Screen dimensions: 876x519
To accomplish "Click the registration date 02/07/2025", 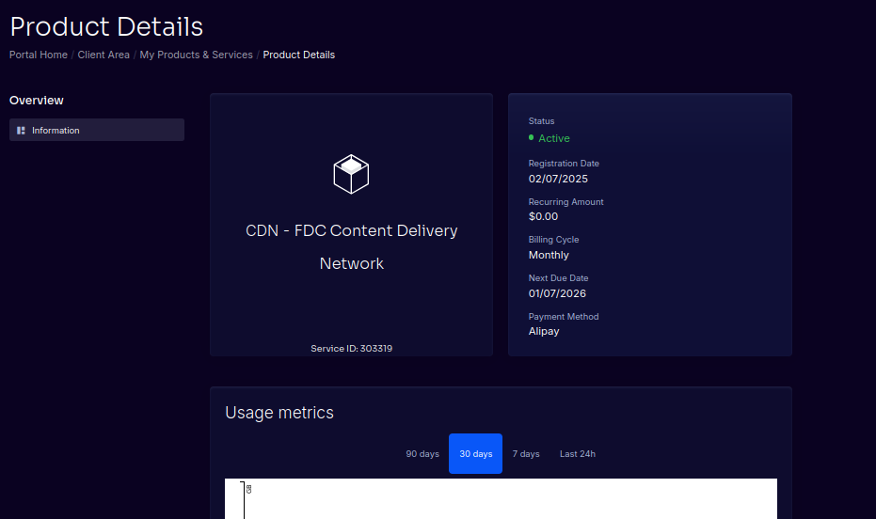I will [558, 179].
